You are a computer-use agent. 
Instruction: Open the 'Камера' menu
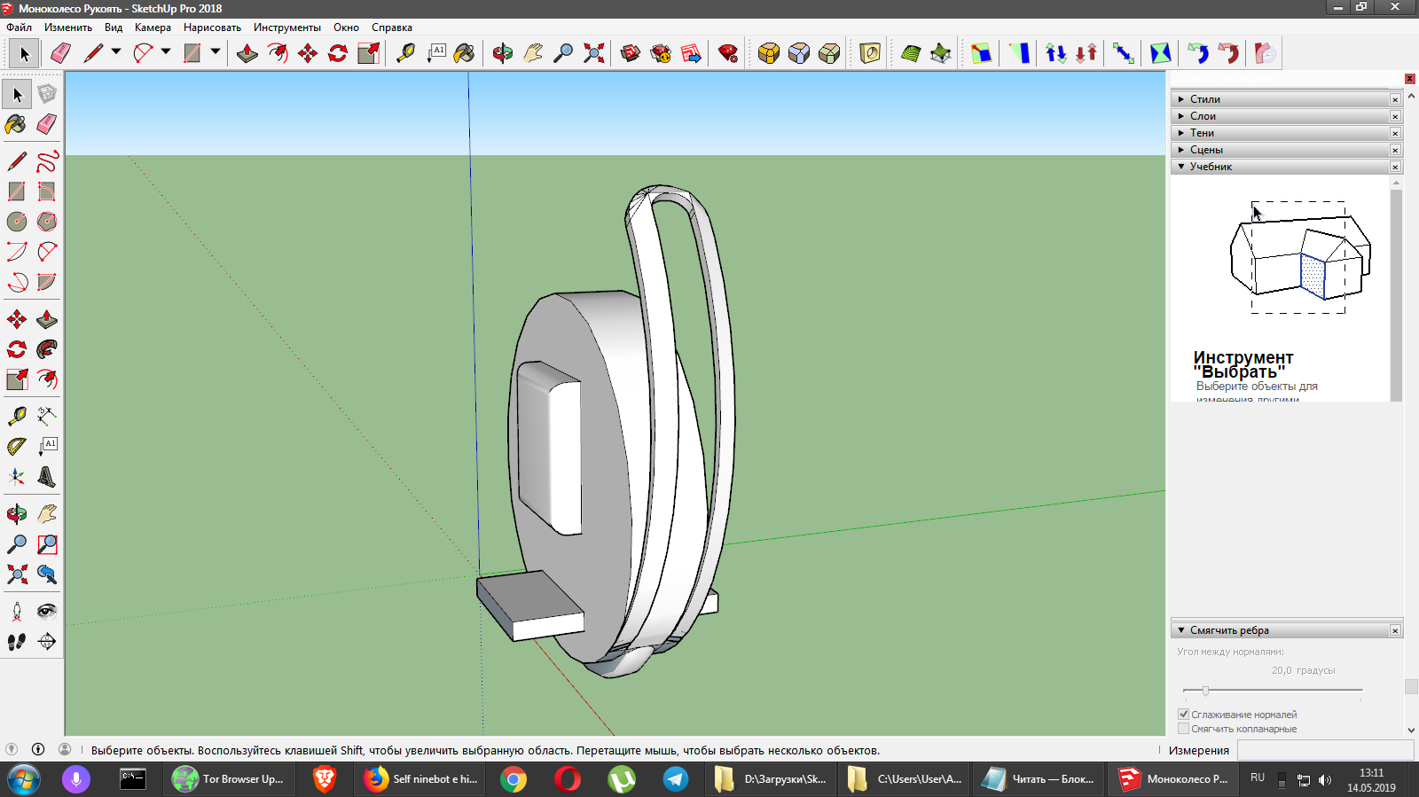[153, 27]
